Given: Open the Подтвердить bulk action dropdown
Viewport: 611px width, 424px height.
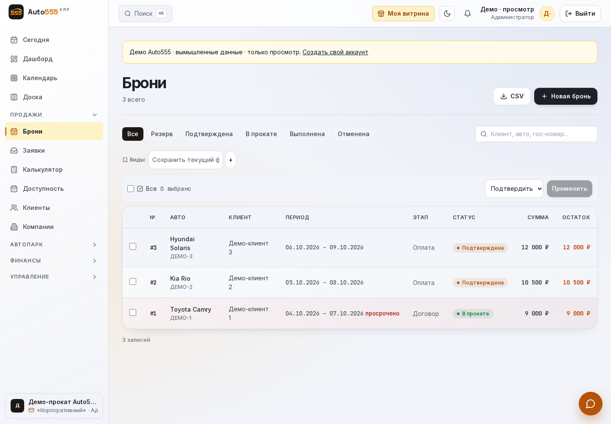Looking at the screenshot, I should pos(514,189).
